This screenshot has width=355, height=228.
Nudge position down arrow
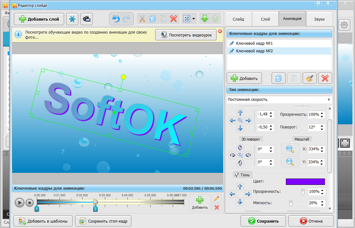(x=240, y=128)
